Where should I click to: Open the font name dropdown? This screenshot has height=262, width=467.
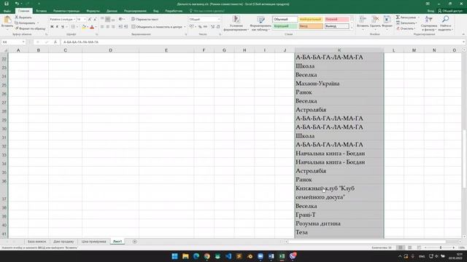(74, 20)
